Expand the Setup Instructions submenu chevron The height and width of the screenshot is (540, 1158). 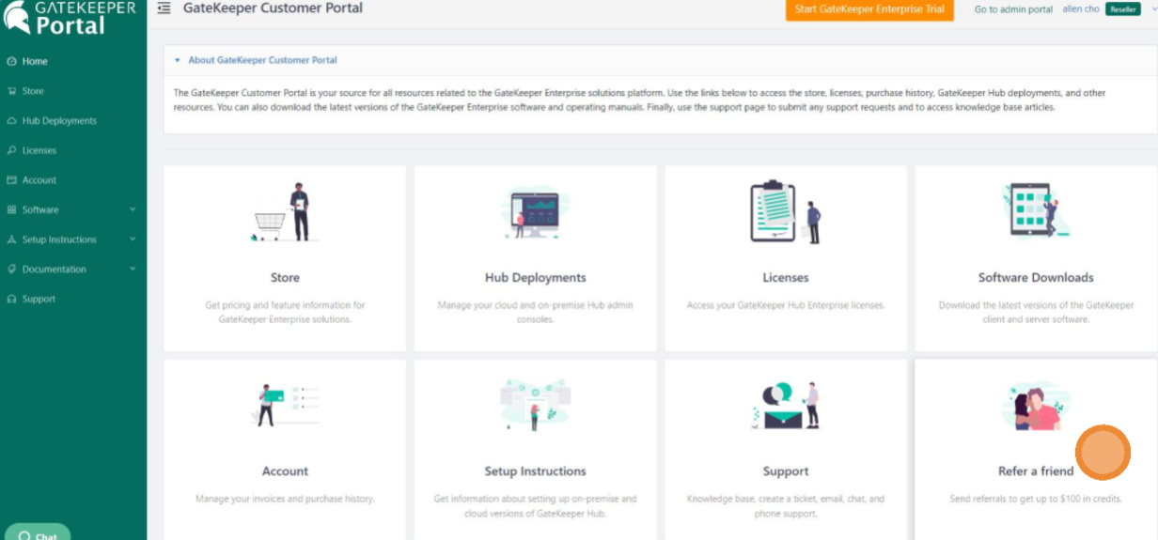pyautogui.click(x=133, y=239)
